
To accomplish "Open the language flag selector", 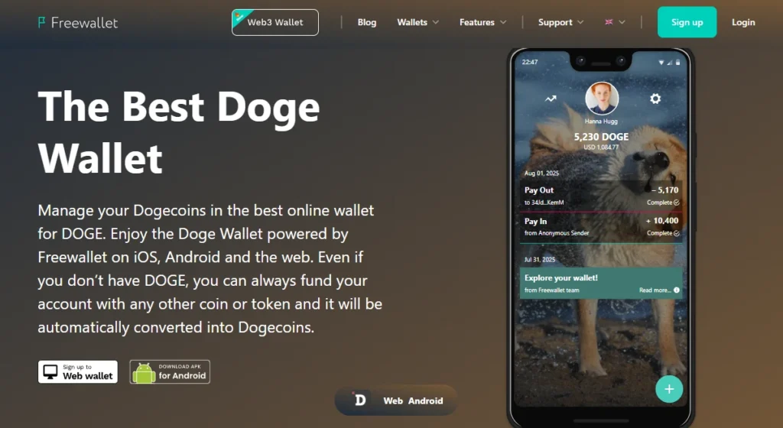I will click(x=615, y=22).
